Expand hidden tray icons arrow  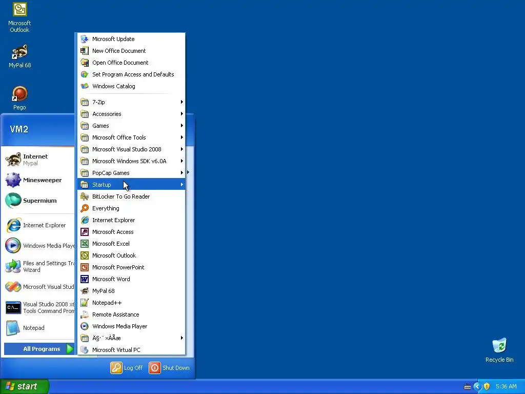click(477, 386)
